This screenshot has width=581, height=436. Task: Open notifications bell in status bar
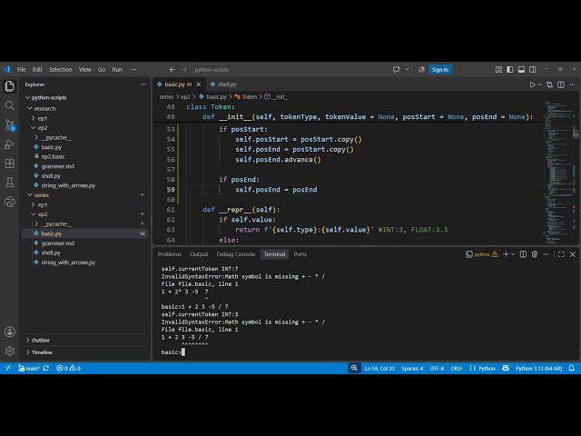(x=572, y=368)
